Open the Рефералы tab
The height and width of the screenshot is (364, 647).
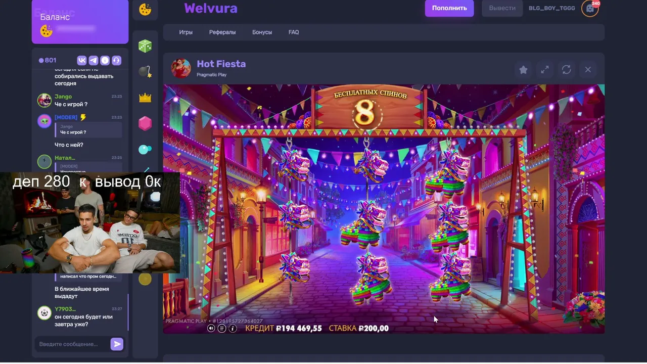(222, 32)
